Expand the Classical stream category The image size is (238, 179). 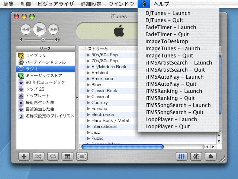pos(88,97)
